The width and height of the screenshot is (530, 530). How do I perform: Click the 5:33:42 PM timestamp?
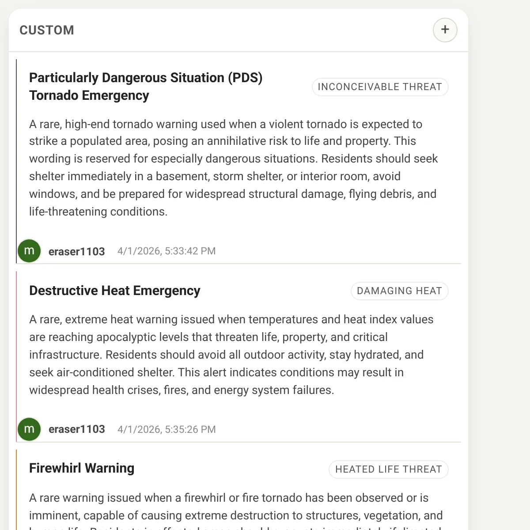point(167,251)
